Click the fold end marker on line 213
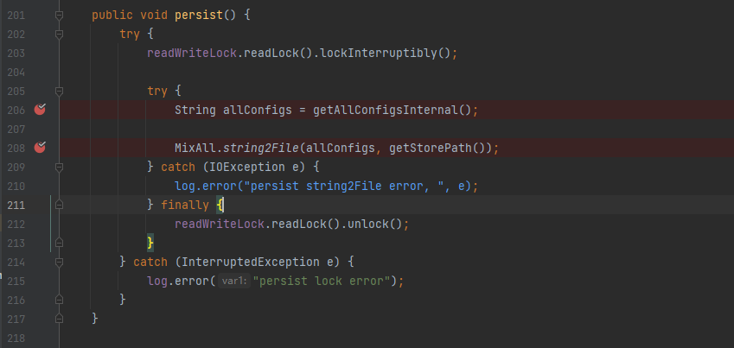 point(59,243)
